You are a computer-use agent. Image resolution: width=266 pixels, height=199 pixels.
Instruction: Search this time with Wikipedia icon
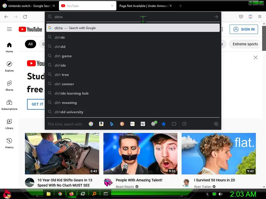[x=143, y=124]
